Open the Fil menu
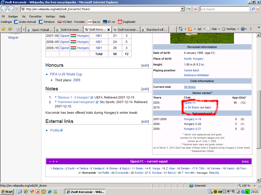This screenshot has height=195, width=261. (x=3, y=17)
